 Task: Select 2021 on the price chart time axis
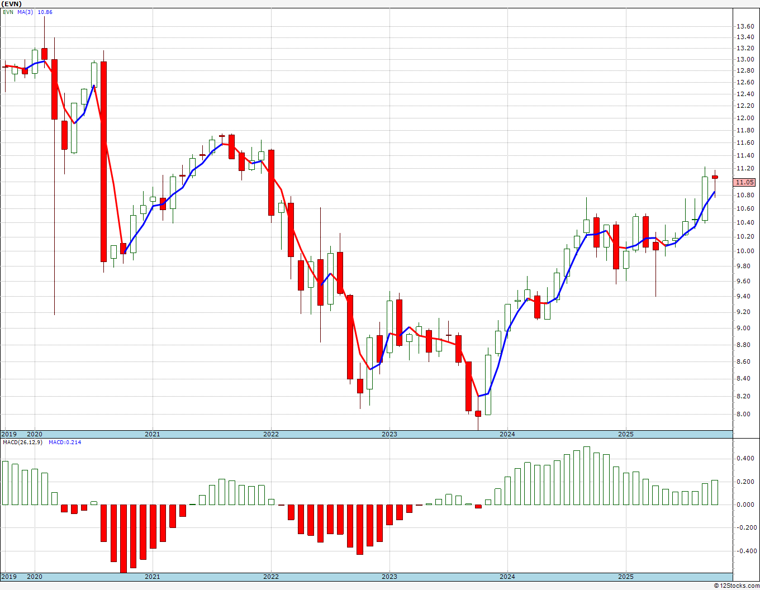[x=153, y=434]
